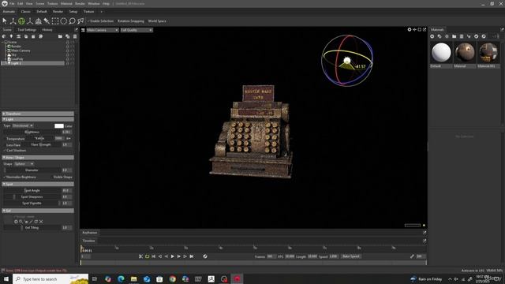Viewport: 505px width, 284px height.
Task: Open hamburger menu in viewport corner
Action: pyautogui.click(x=83, y=30)
